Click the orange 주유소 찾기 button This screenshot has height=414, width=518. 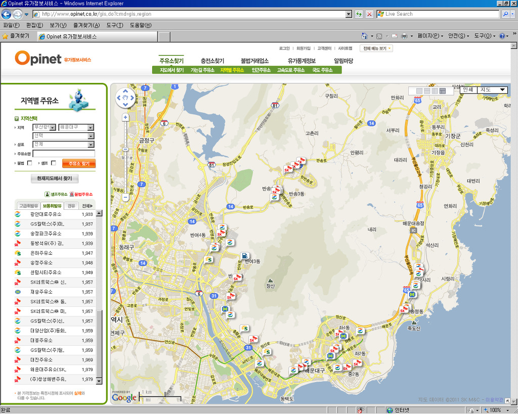coord(79,163)
